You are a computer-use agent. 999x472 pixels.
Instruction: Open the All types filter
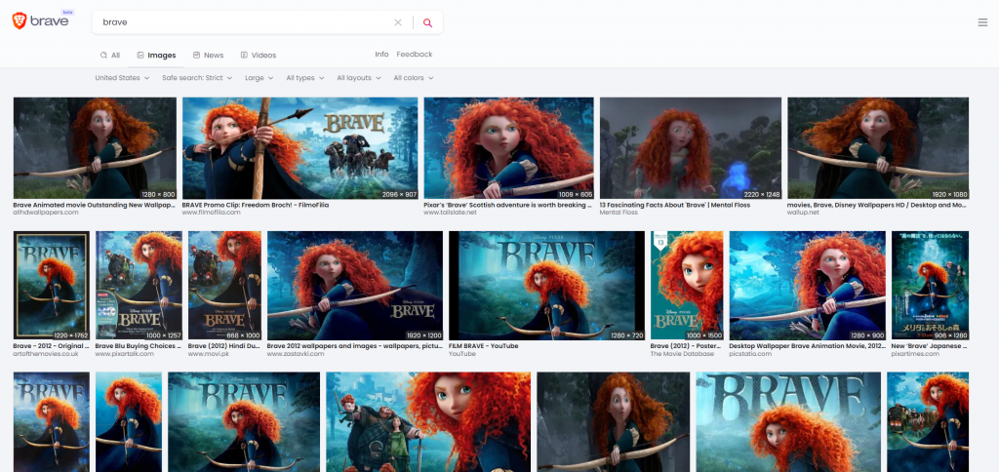click(305, 78)
